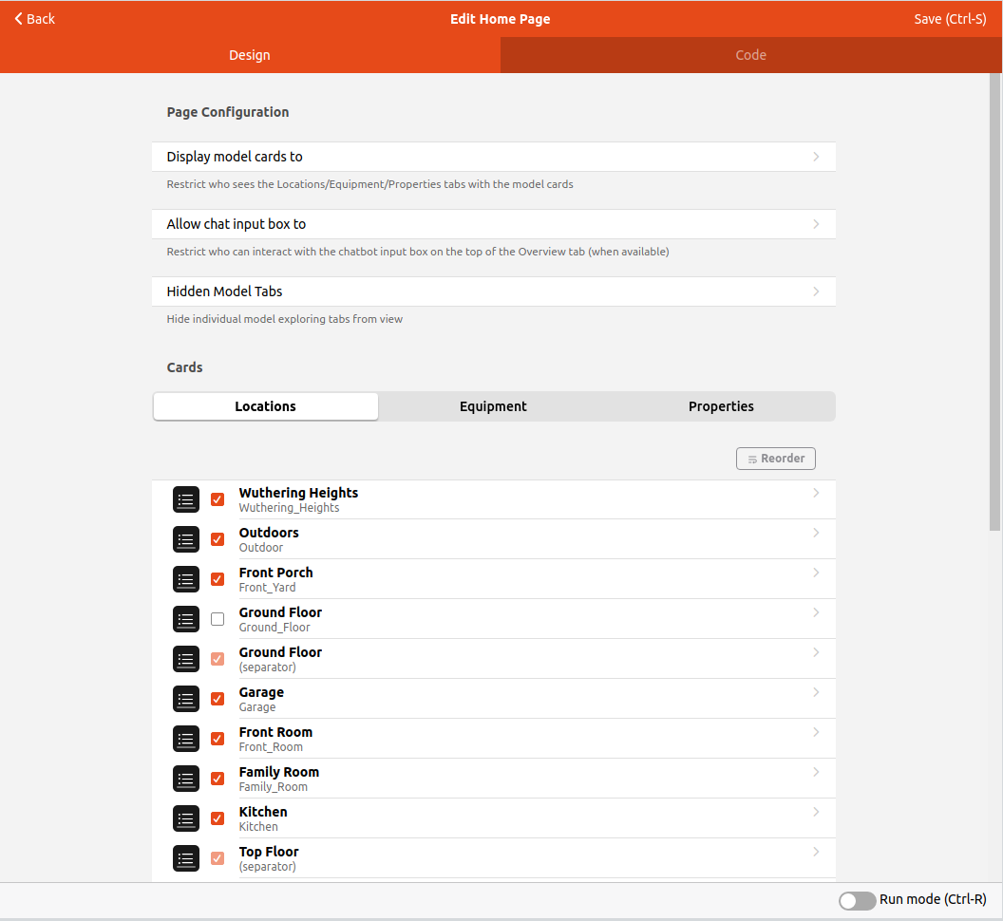This screenshot has width=1003, height=921.
Task: Open the Equipment cards tab
Action: (x=493, y=406)
